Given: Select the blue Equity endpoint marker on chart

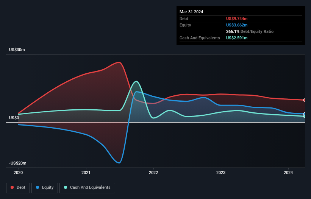Looking at the screenshot, I should pyautogui.click(x=305, y=114).
